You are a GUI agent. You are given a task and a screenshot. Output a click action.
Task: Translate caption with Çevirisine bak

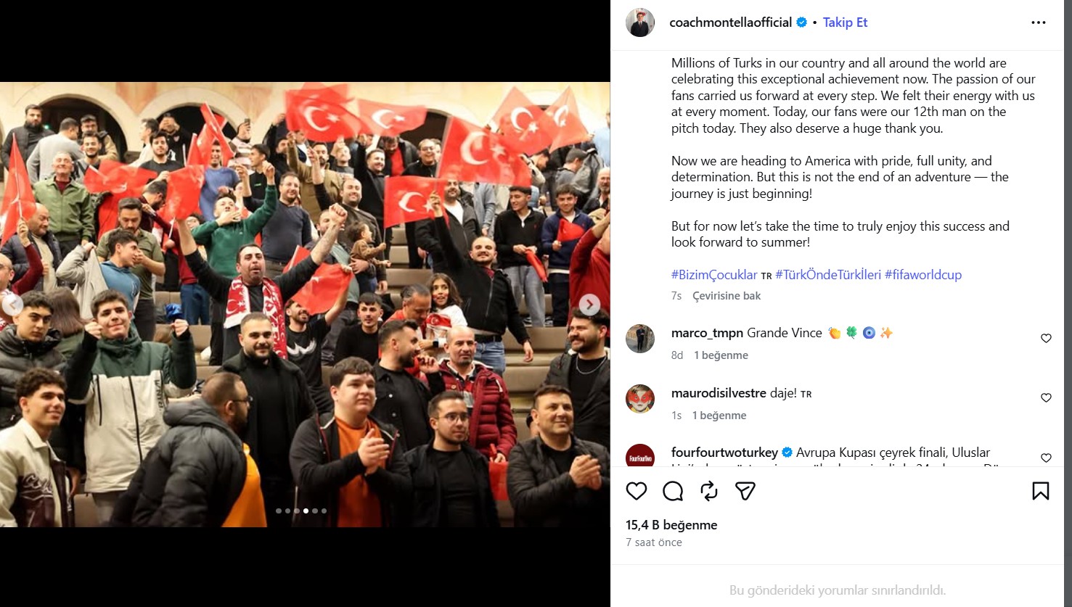(727, 296)
